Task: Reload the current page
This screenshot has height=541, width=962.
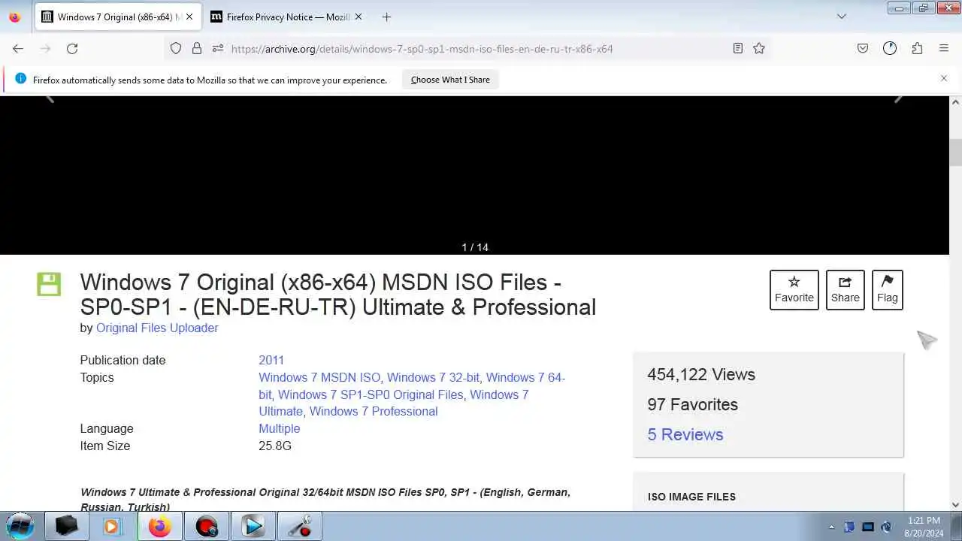Action: 72,48
